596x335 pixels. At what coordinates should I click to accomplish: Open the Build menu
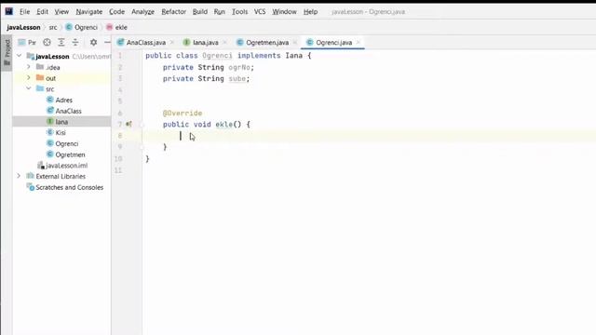click(x=200, y=12)
